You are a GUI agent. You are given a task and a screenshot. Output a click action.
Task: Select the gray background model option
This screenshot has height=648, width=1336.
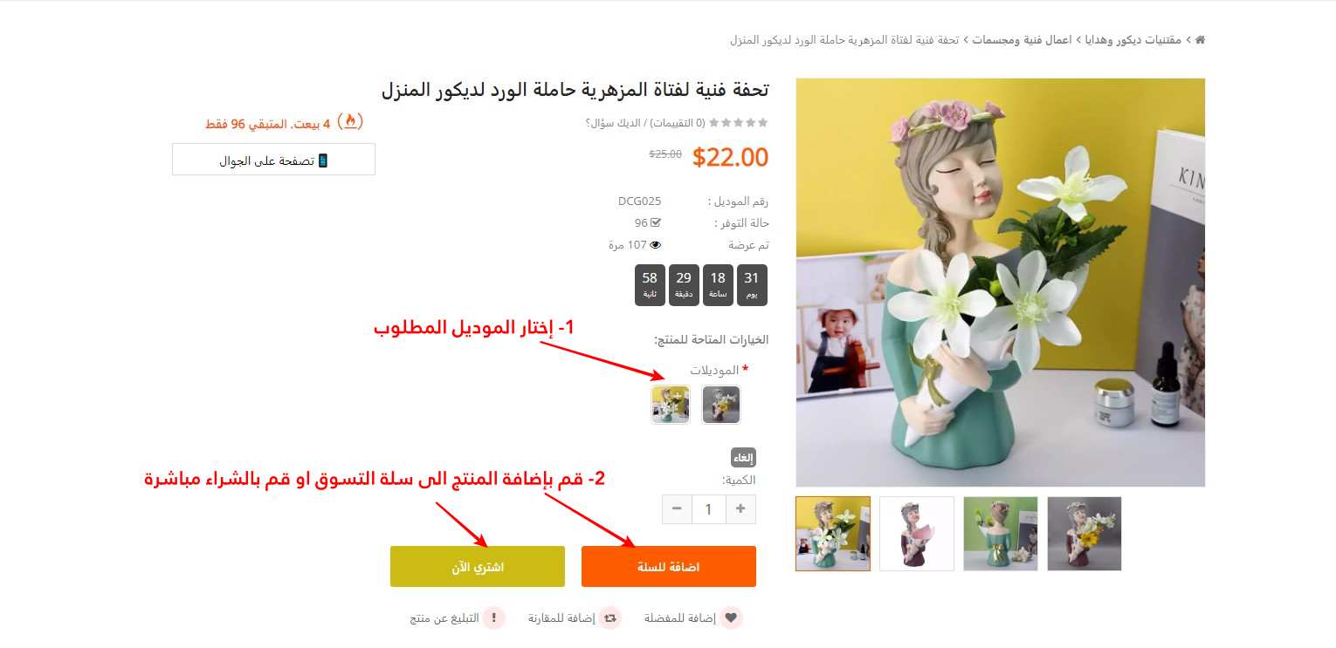(721, 405)
